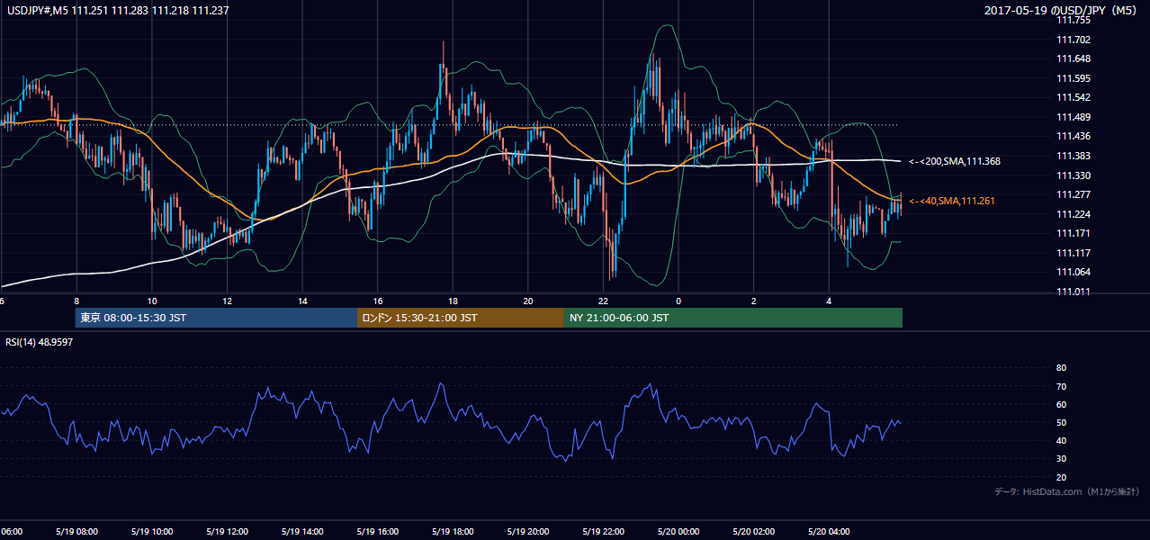Image resolution: width=1150 pixels, height=540 pixels.
Task: Click the 111.489 price axis label
Action: pyautogui.click(x=1075, y=117)
